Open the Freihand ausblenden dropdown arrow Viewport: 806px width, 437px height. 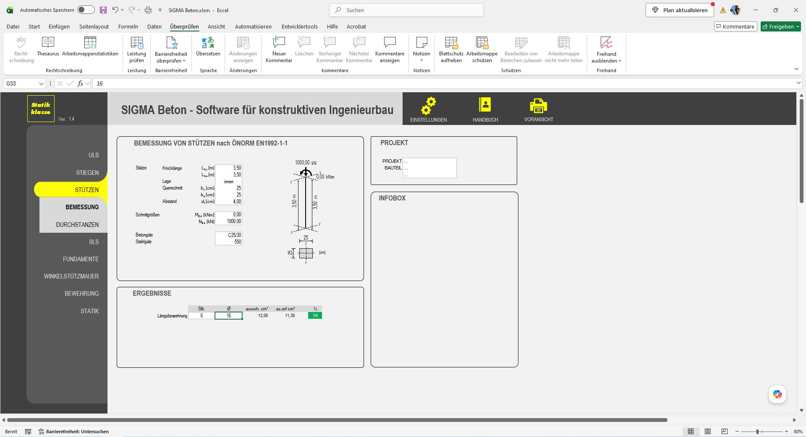coord(620,61)
